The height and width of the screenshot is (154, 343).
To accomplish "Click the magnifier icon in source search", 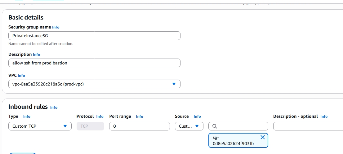I will (214, 126).
